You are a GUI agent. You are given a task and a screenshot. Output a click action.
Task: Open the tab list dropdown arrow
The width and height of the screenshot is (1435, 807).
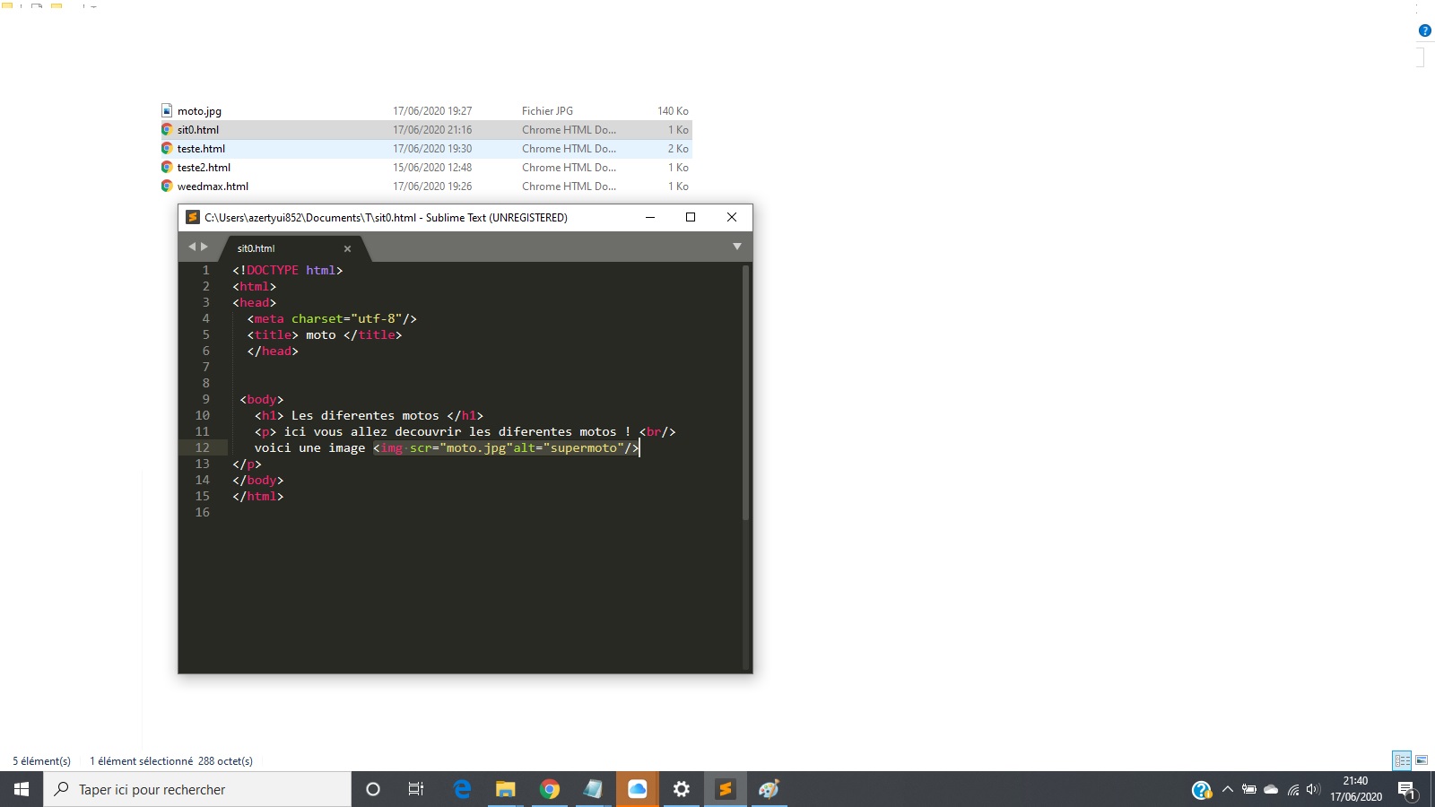737,247
